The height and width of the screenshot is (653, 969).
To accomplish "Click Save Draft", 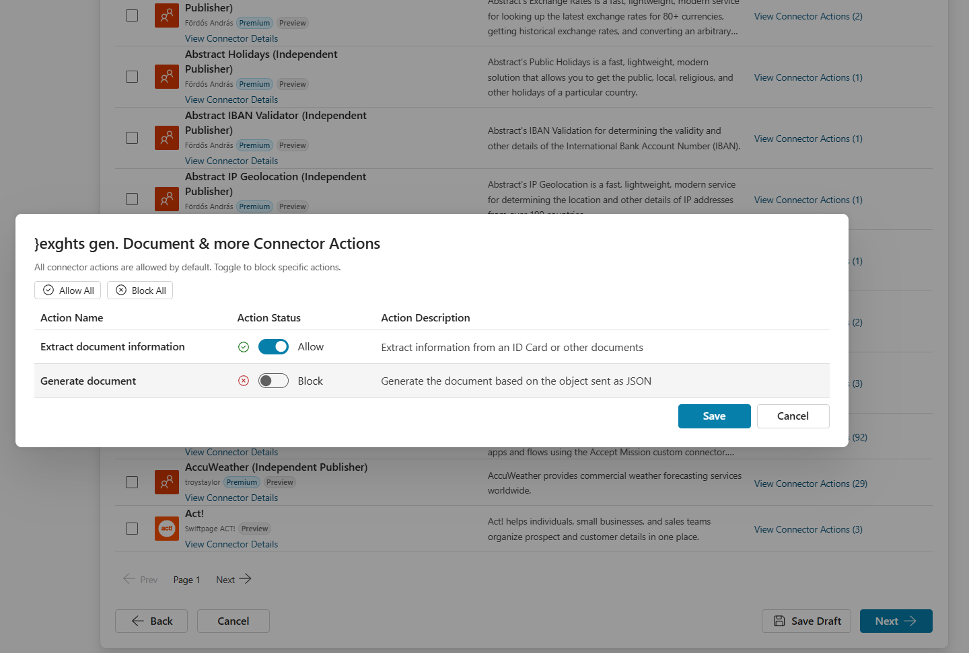I will [x=806, y=621].
